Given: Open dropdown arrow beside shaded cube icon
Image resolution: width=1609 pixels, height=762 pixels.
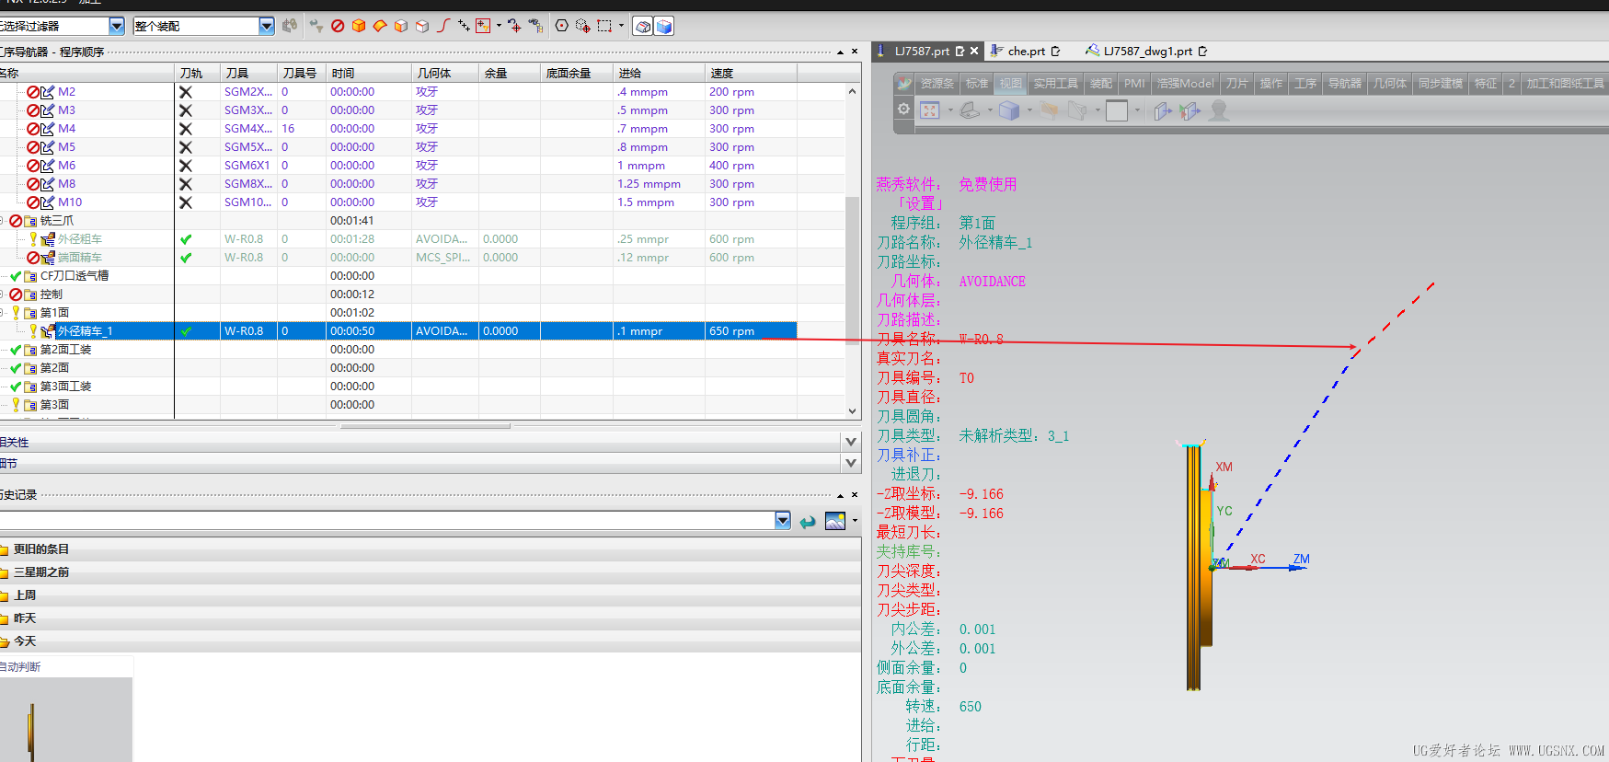Looking at the screenshot, I should [1029, 110].
